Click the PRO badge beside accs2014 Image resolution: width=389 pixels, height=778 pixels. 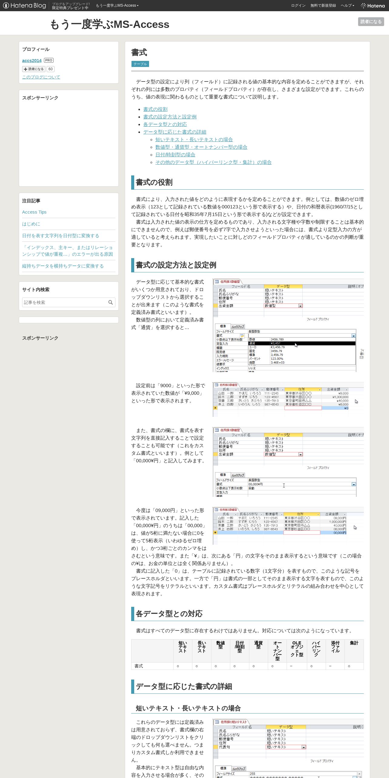pos(49,60)
